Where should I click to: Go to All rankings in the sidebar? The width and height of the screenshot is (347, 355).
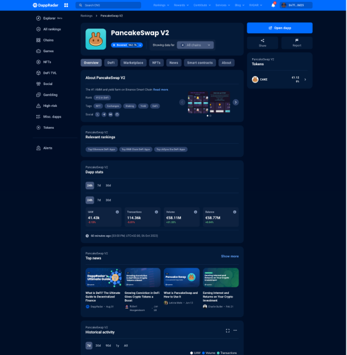coord(49,29)
